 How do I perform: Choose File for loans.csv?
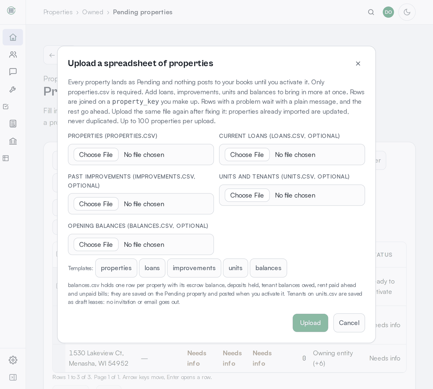click(247, 155)
